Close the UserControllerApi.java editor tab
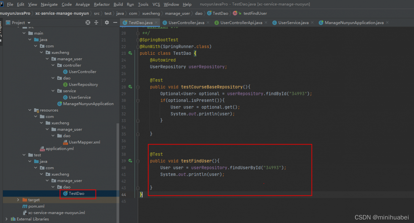 click(x=266, y=23)
